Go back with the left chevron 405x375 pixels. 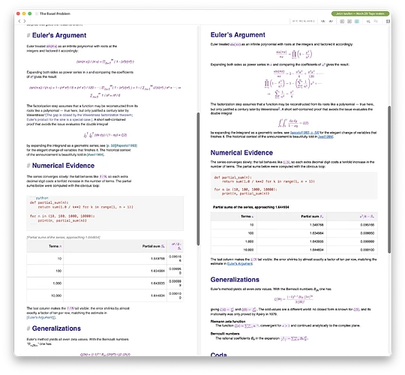tap(19, 21)
